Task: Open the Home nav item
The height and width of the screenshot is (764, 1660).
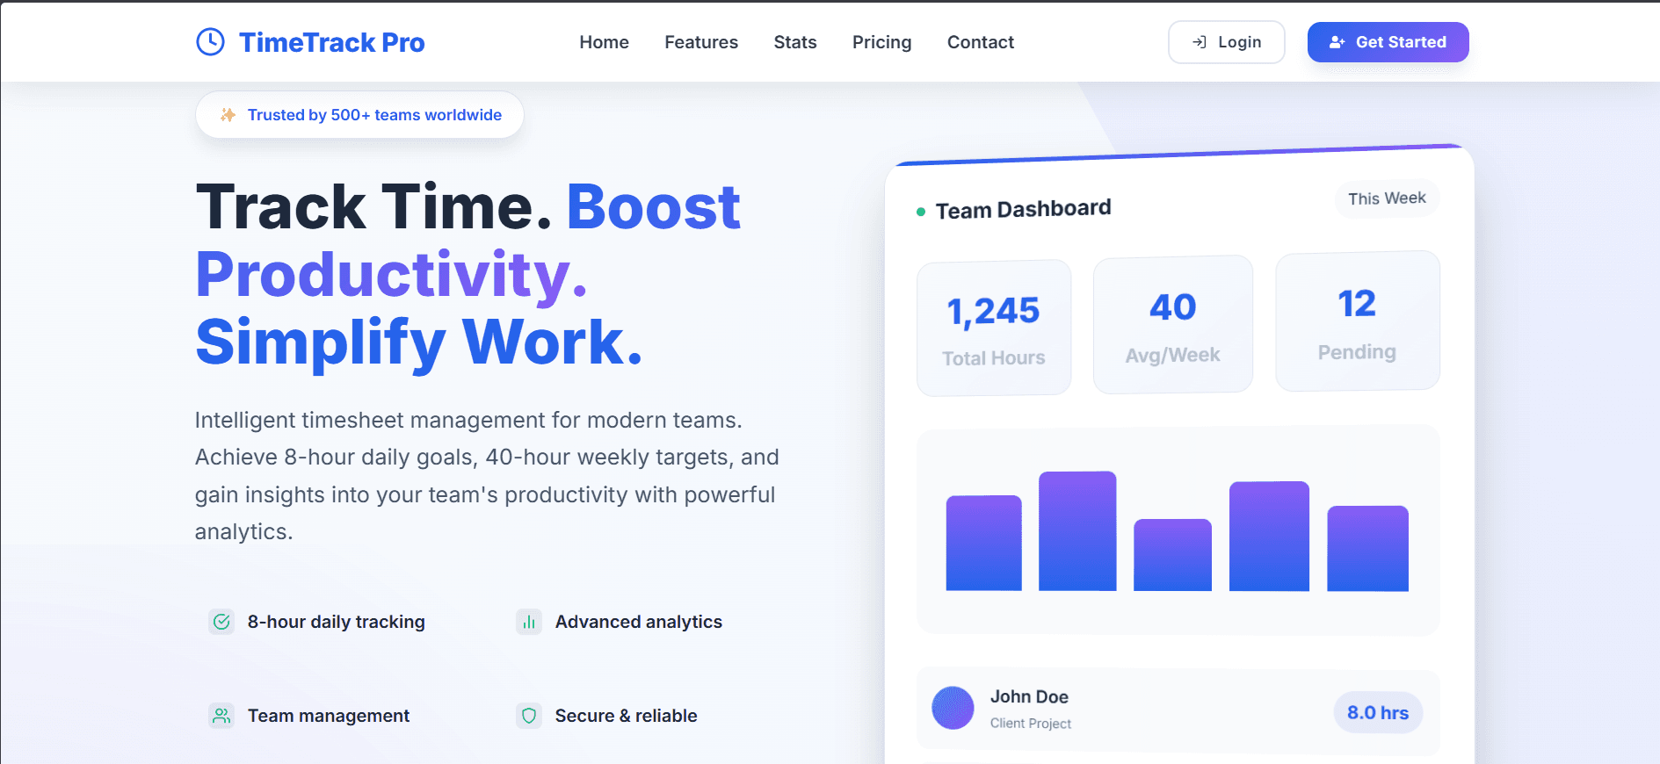Action: 604,42
